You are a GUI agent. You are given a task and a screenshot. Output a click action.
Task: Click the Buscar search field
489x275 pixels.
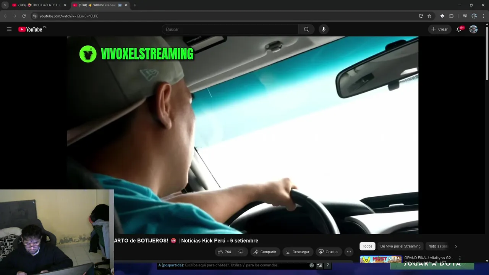click(x=230, y=29)
